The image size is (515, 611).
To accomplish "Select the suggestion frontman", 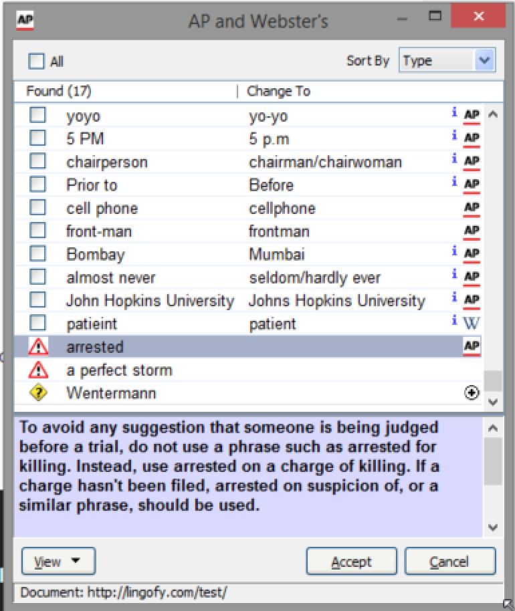I will (x=279, y=231).
